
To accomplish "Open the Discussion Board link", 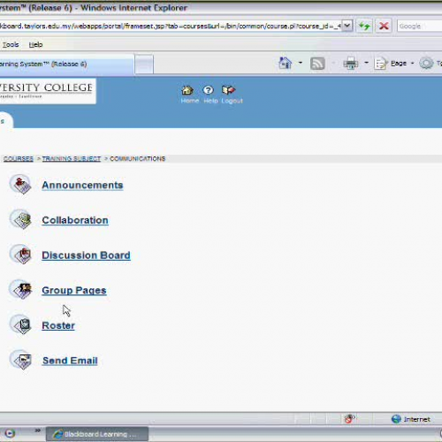I will point(86,255).
